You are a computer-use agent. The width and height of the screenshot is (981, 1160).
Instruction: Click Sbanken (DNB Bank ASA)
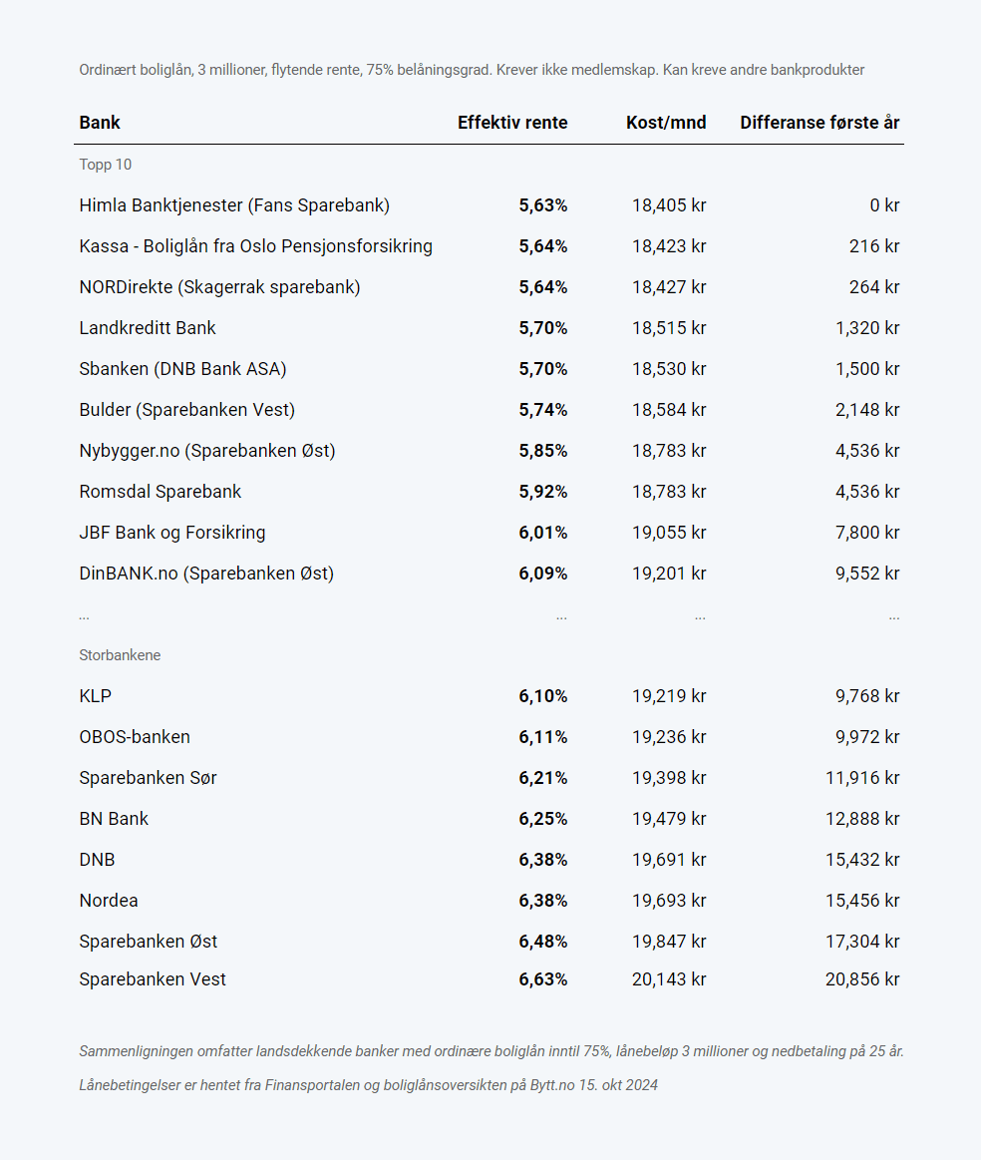click(182, 369)
